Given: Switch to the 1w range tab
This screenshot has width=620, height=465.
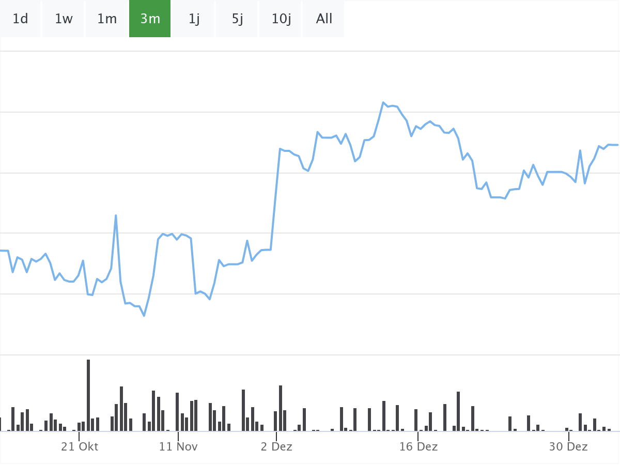Looking at the screenshot, I should pos(64,19).
